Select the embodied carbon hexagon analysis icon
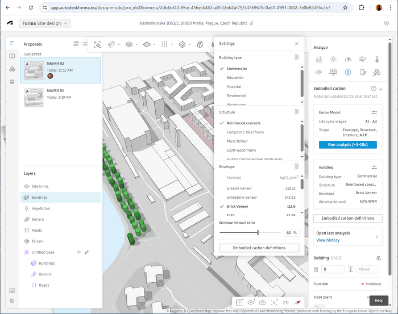The height and width of the screenshot is (314, 398). coord(348,73)
